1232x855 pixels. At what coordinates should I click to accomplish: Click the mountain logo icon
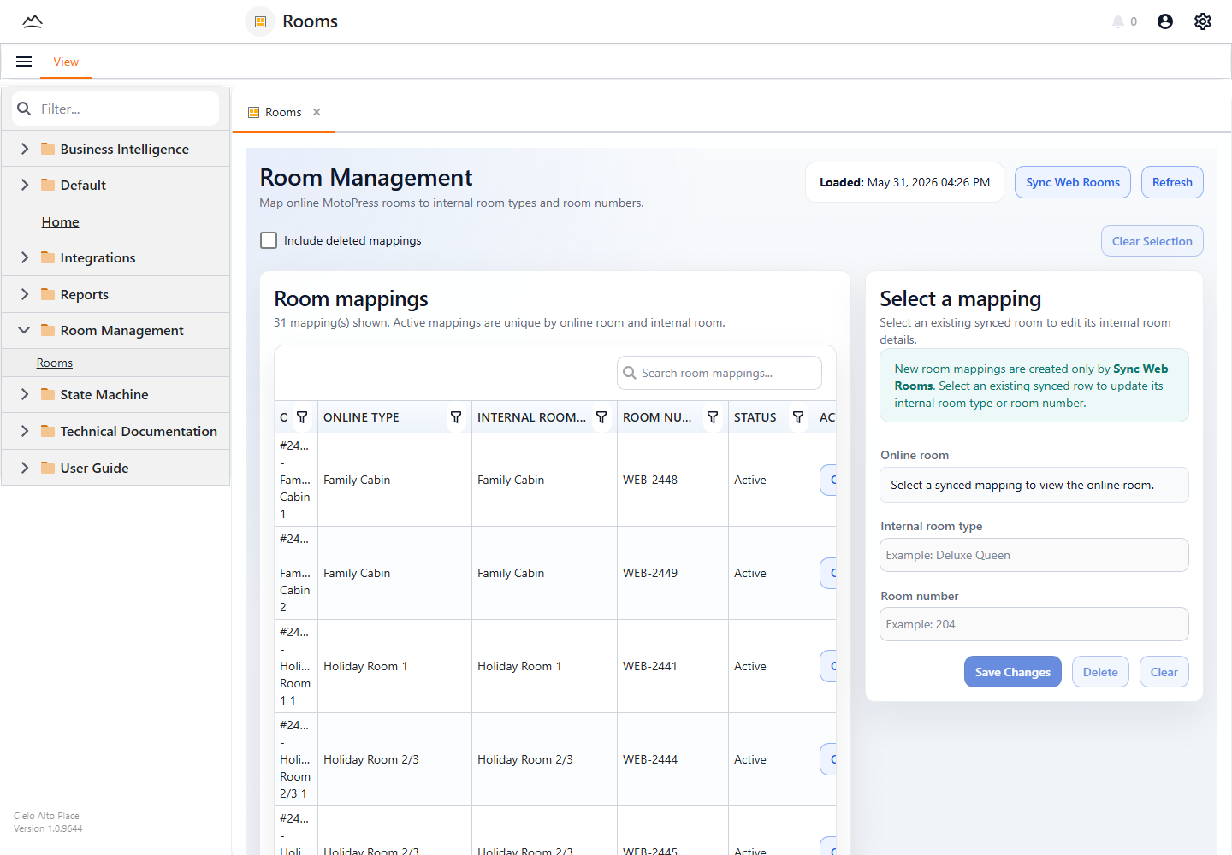pos(33,21)
